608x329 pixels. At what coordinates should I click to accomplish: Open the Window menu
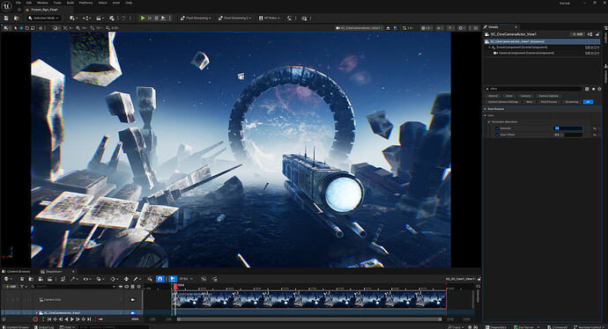click(42, 3)
